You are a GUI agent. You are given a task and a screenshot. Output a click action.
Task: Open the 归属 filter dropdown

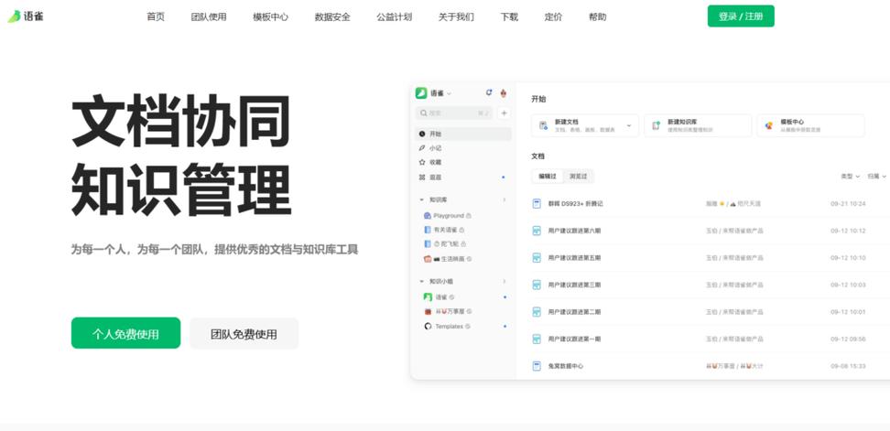click(877, 177)
